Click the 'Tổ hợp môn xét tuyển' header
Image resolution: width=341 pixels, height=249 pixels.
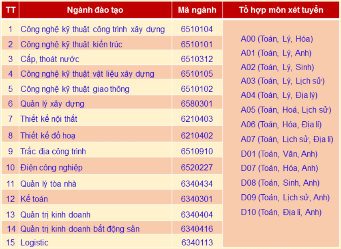[x=281, y=10]
